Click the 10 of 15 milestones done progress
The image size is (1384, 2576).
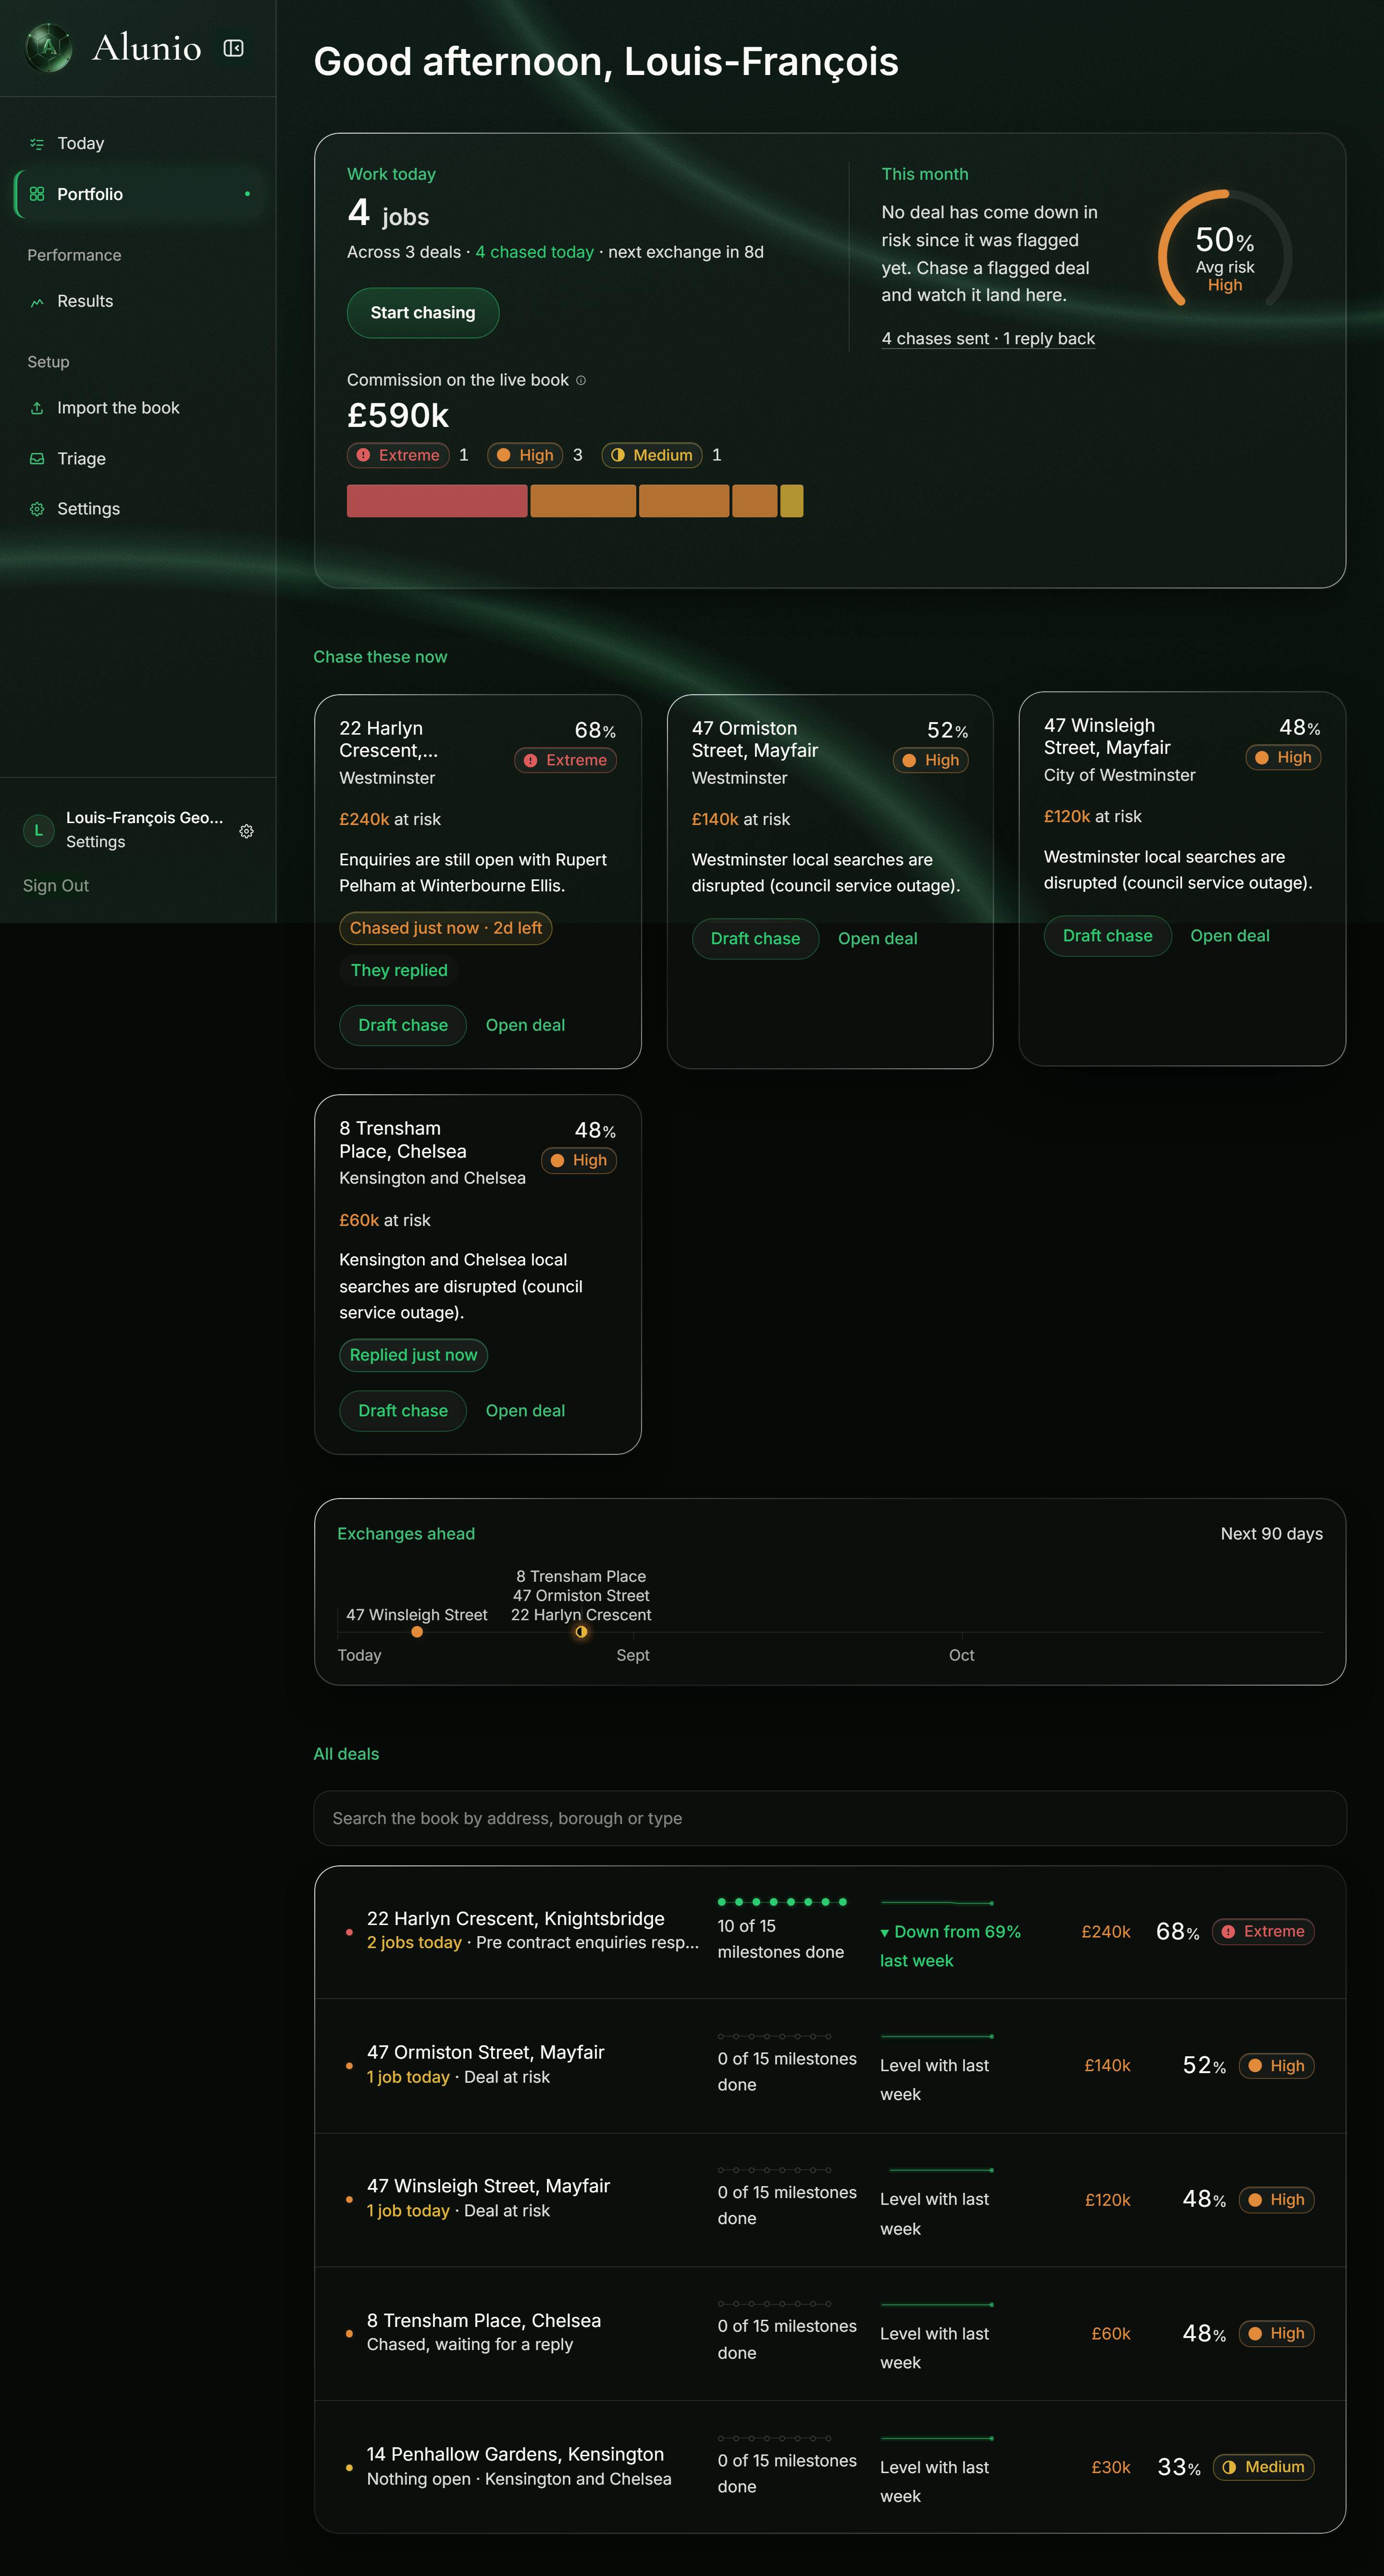781,1928
